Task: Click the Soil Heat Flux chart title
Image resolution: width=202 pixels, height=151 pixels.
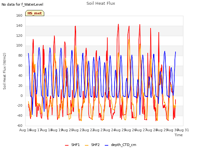Action: (101, 3)
